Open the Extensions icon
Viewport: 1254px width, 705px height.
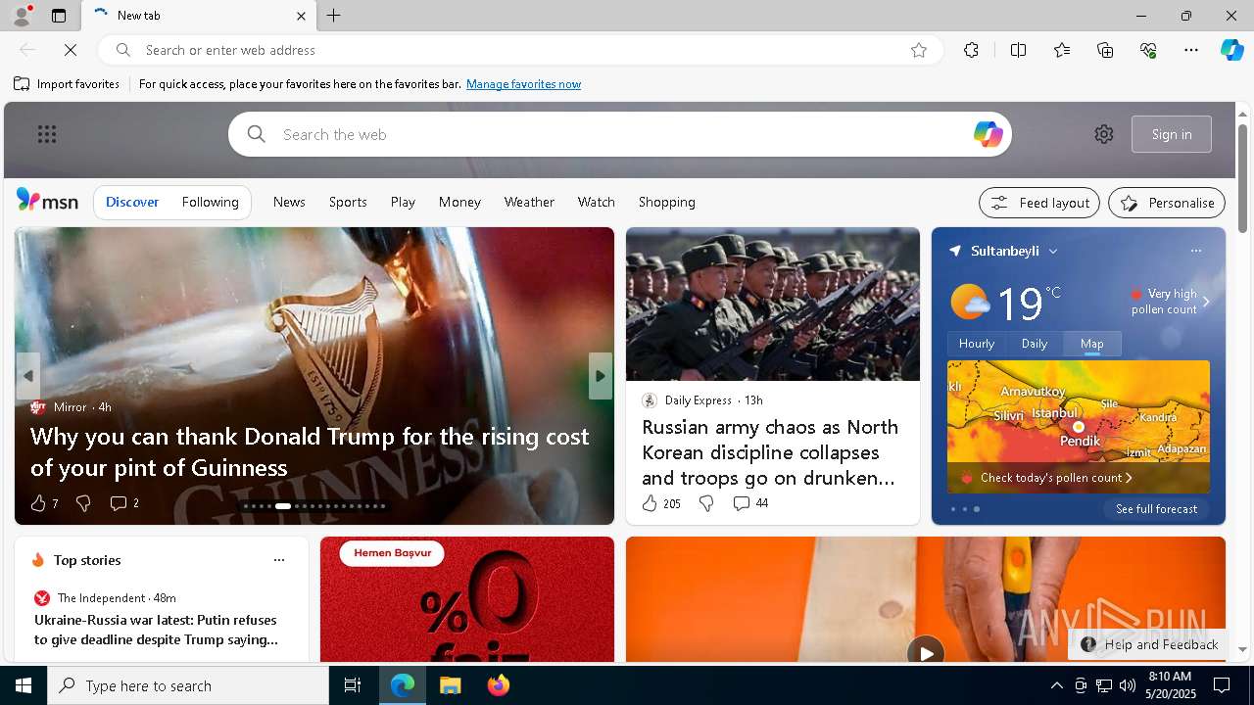click(x=971, y=50)
